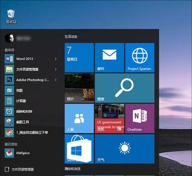This screenshot has width=192, height=176.
Task: Open the calendar tile showing 7 星期日
Action: (x=79, y=58)
